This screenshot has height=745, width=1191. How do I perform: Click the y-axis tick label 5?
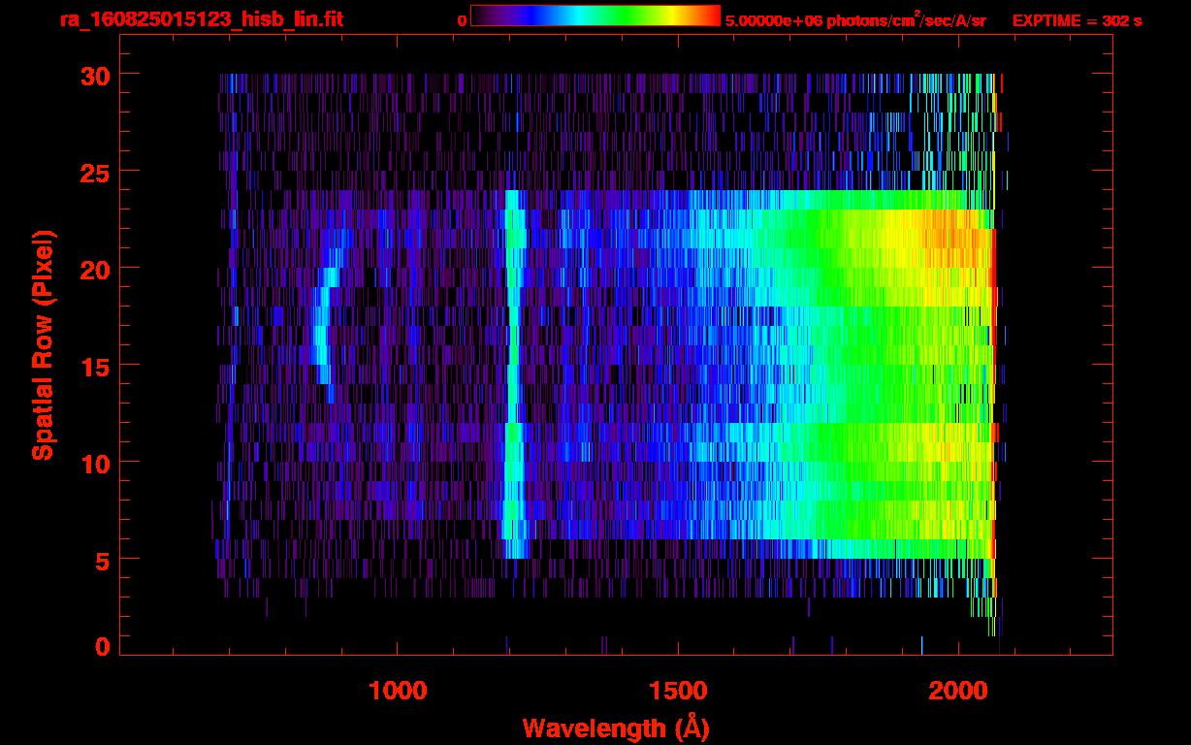point(102,560)
